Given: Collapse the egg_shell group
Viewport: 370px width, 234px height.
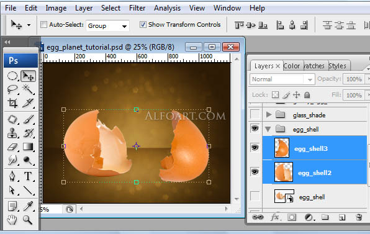Looking at the screenshot, I should point(268,129).
